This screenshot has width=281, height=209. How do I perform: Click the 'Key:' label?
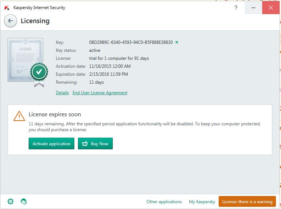click(x=60, y=42)
